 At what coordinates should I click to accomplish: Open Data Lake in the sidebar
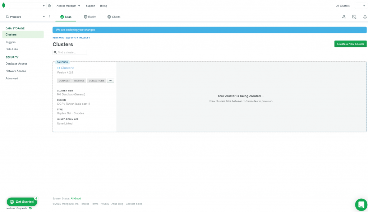[x=12, y=49]
